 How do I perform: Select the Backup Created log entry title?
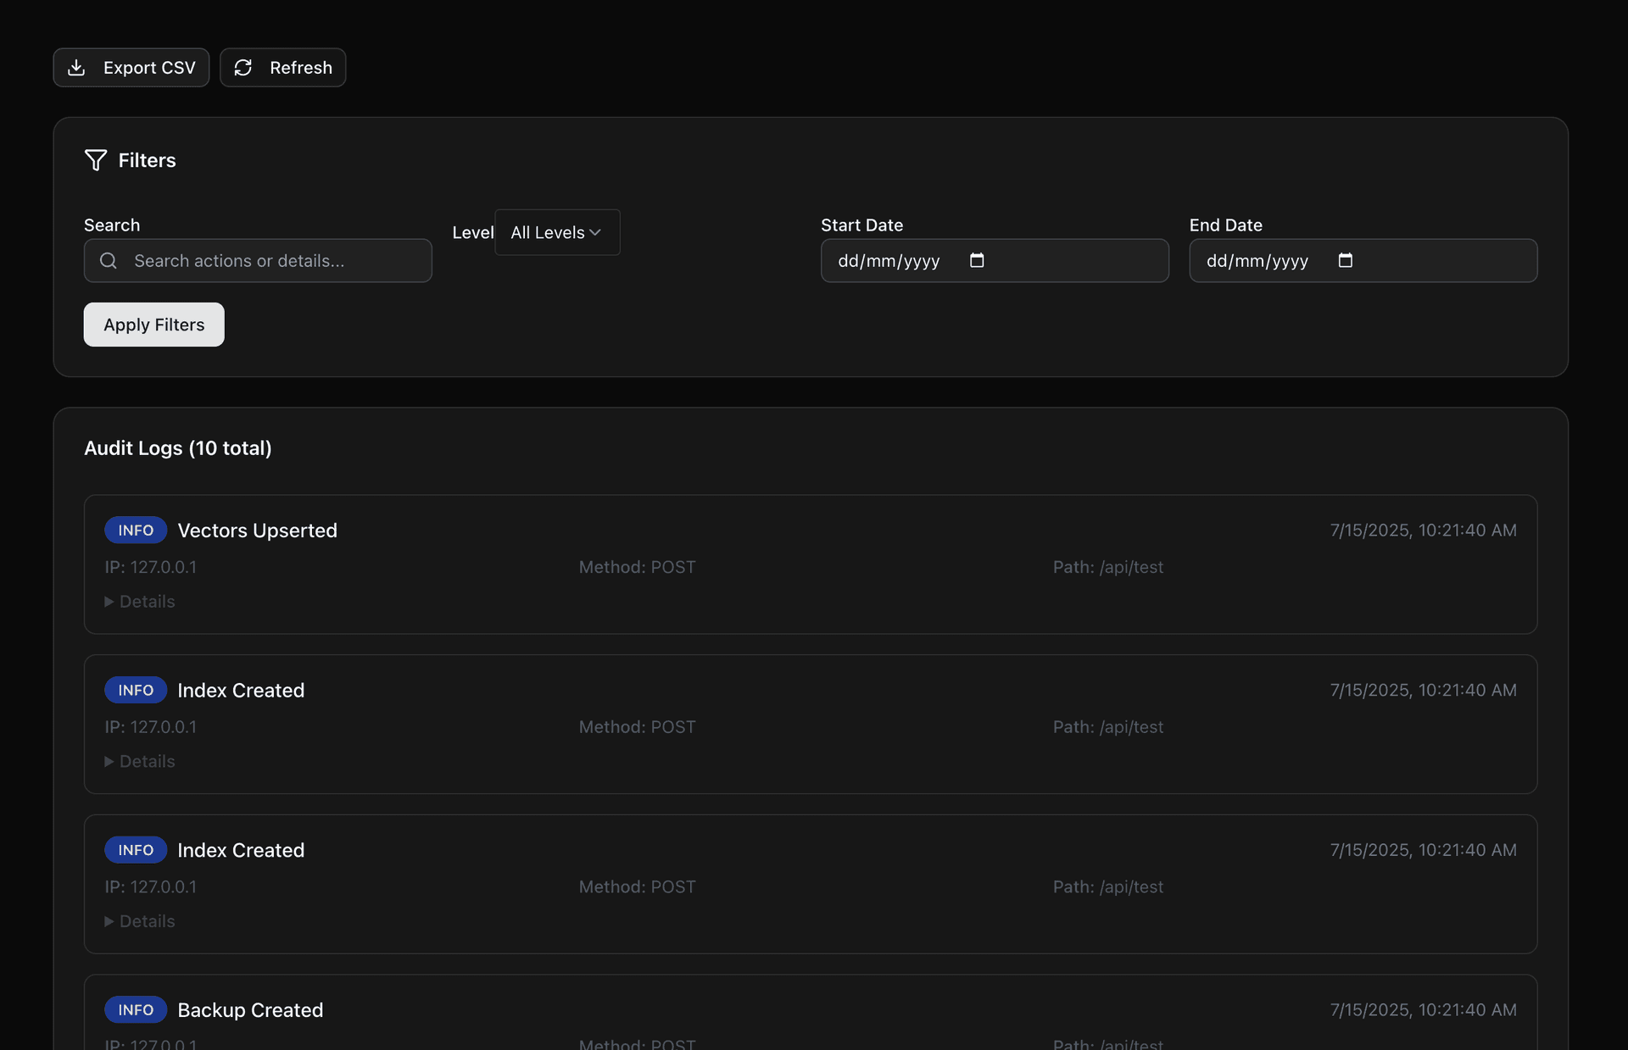tap(250, 1010)
